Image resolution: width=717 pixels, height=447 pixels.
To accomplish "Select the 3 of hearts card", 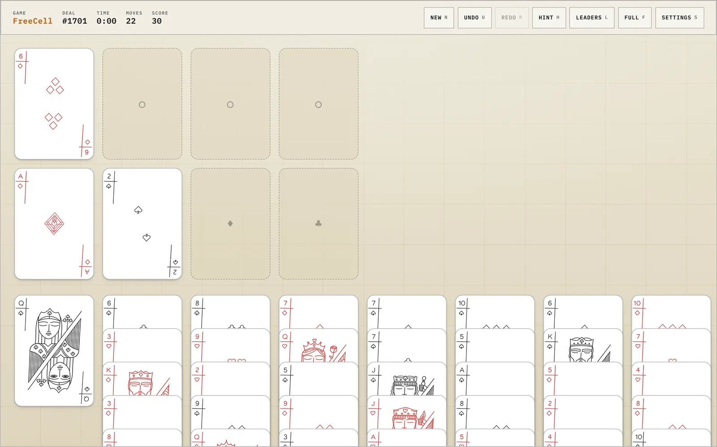I will coord(142,345).
